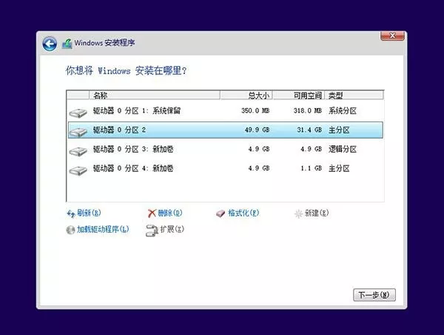Click 主分区 type cell of partition 4
This screenshot has width=444, height=335.
[x=339, y=168]
